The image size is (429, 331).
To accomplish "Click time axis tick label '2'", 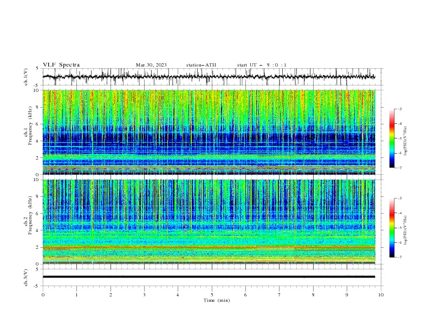I will [x=110, y=295].
